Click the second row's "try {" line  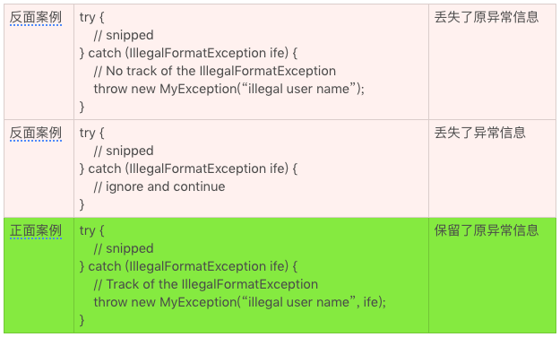click(91, 133)
